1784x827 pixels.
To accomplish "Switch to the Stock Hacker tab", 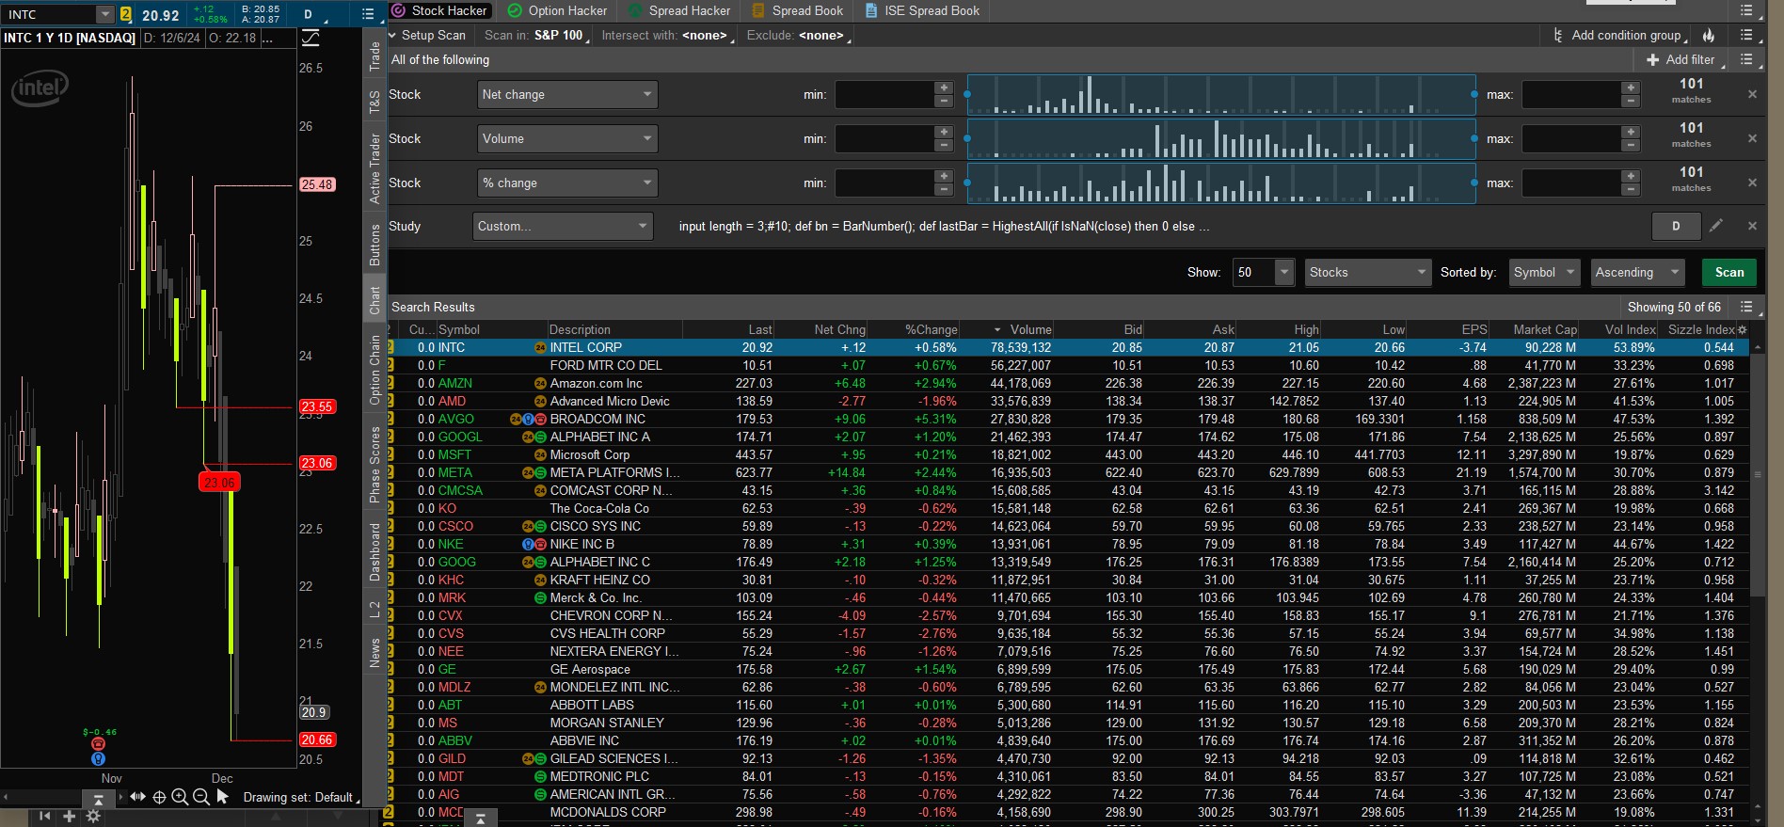I will [439, 10].
